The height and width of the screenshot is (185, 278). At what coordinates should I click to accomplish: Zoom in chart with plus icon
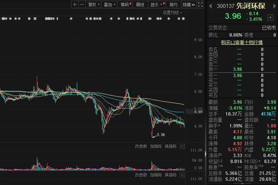[x=75, y=5]
